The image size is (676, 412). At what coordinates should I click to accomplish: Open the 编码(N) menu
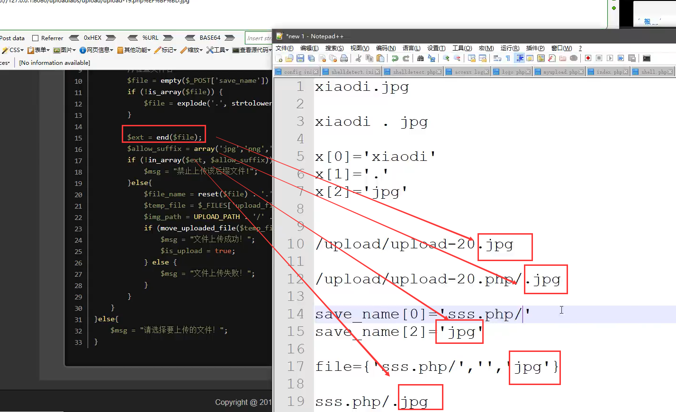click(386, 48)
